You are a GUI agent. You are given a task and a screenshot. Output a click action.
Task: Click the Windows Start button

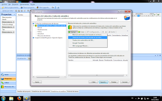click(x=3, y=98)
